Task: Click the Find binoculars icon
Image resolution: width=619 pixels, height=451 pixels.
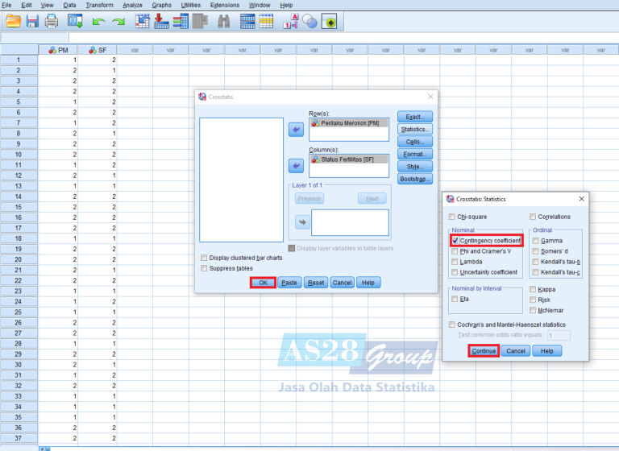Action: (x=224, y=23)
